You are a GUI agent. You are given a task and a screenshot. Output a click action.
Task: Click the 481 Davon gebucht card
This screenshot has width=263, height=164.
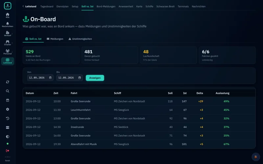pyautogui.click(x=110, y=55)
